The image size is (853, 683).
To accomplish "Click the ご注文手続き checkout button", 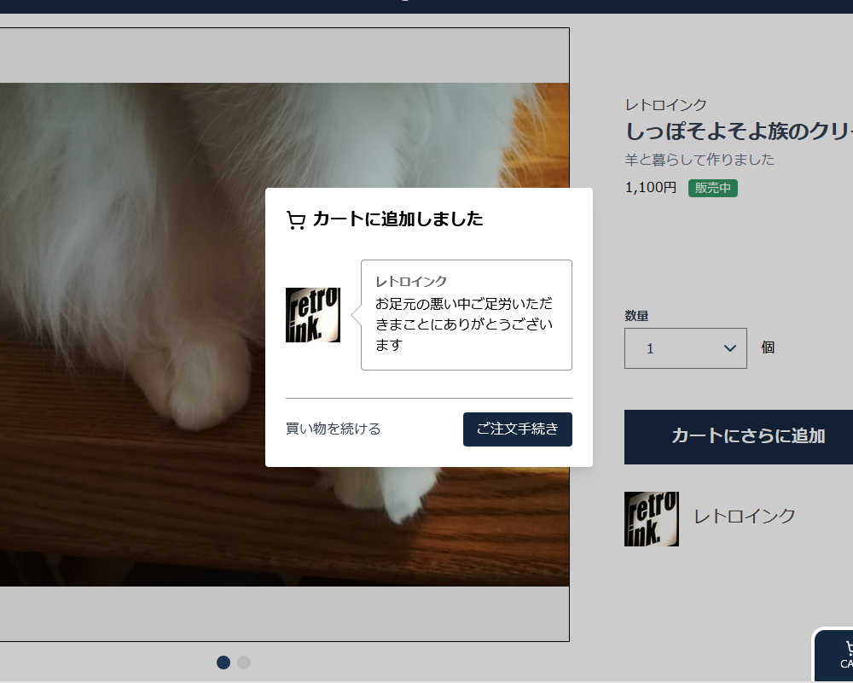I will tap(518, 429).
